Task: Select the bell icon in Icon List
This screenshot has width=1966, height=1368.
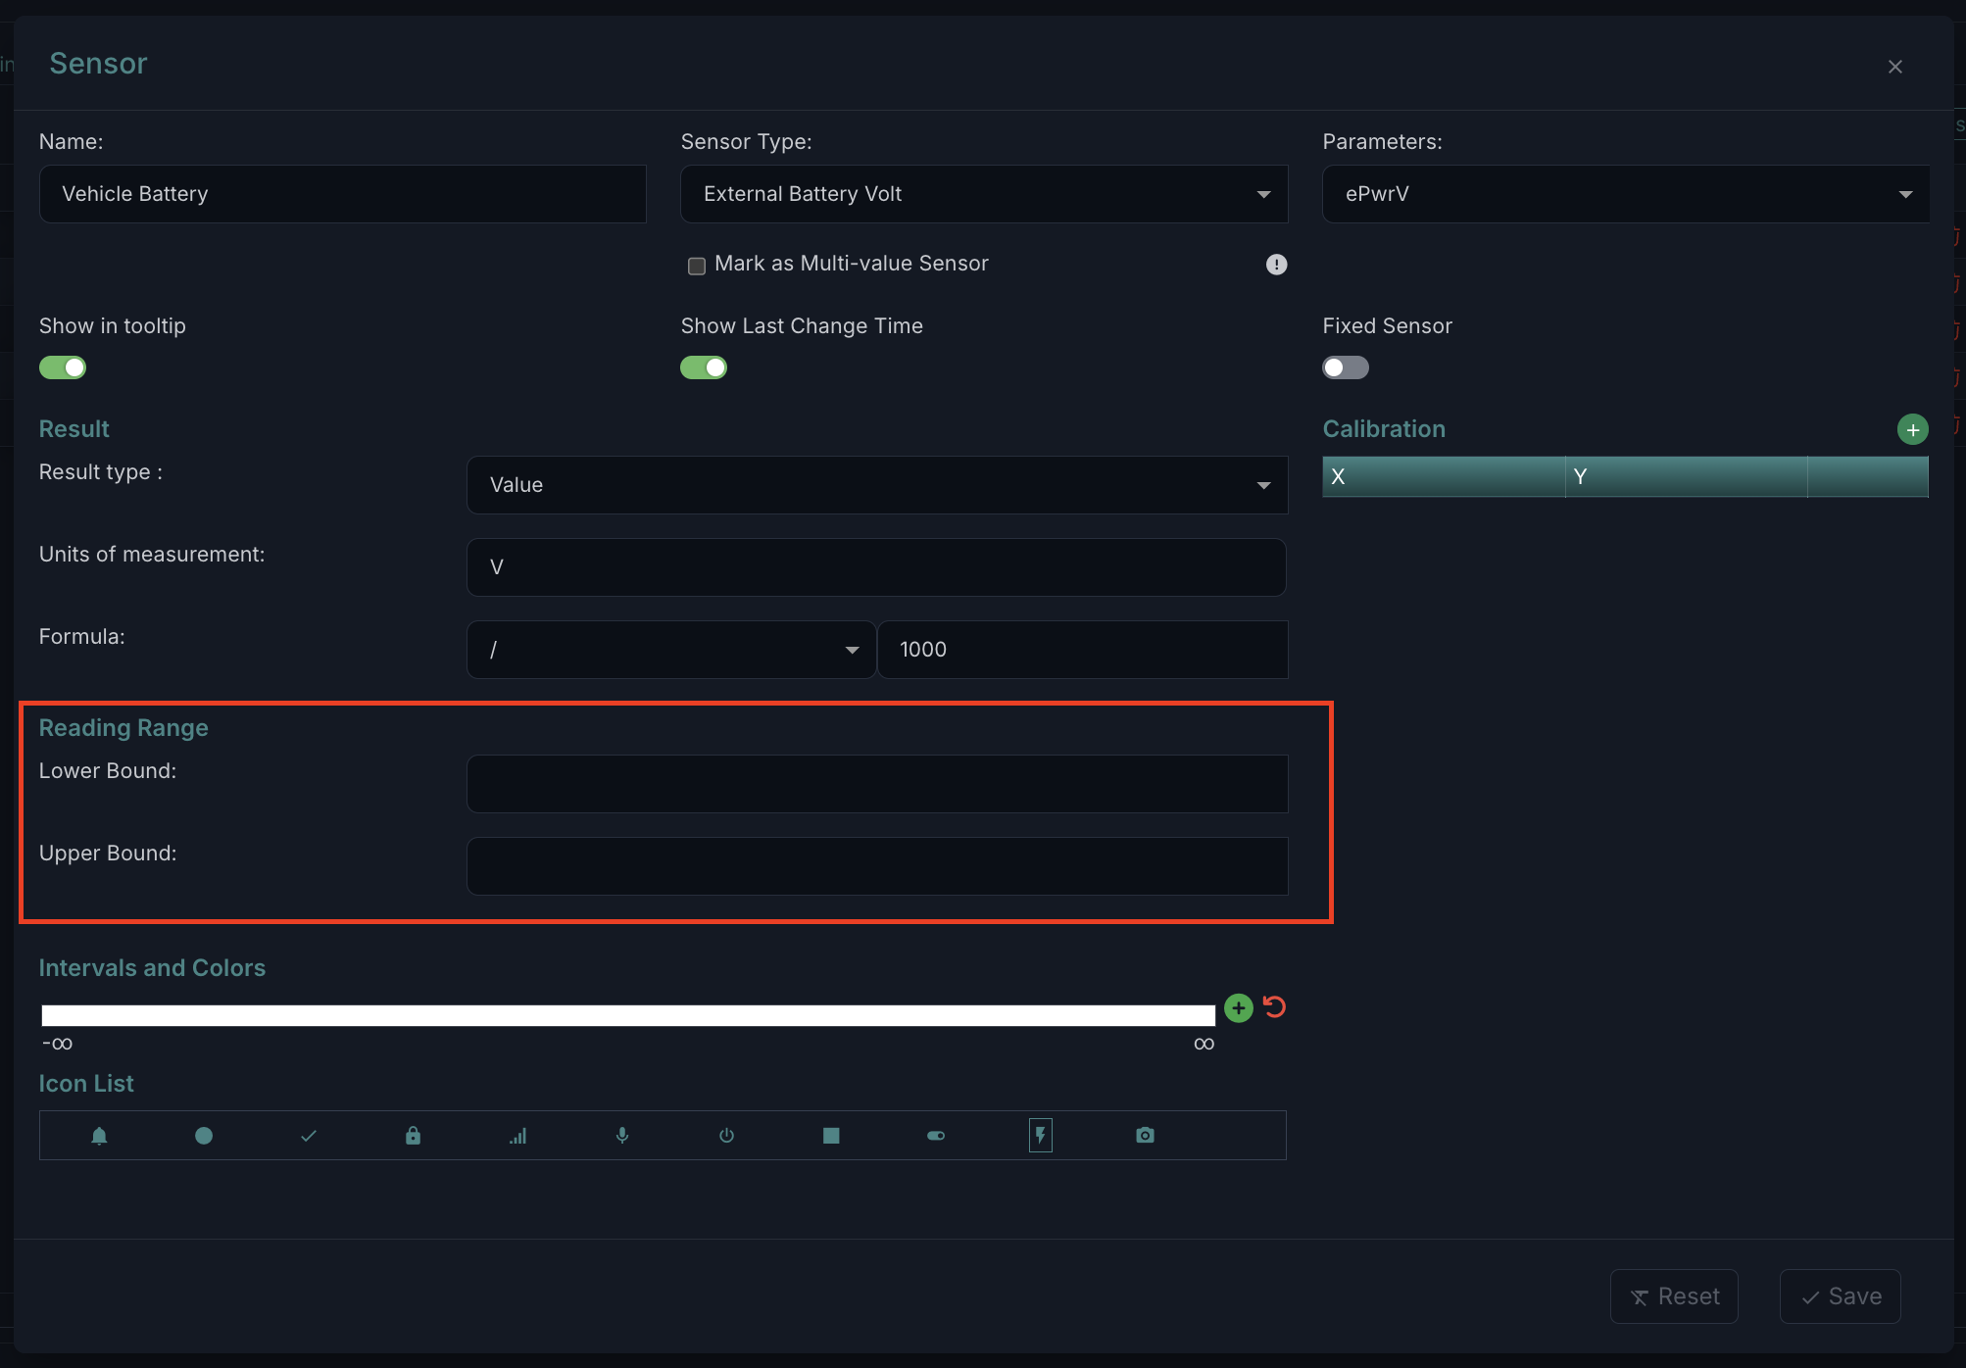Action: (x=99, y=1136)
